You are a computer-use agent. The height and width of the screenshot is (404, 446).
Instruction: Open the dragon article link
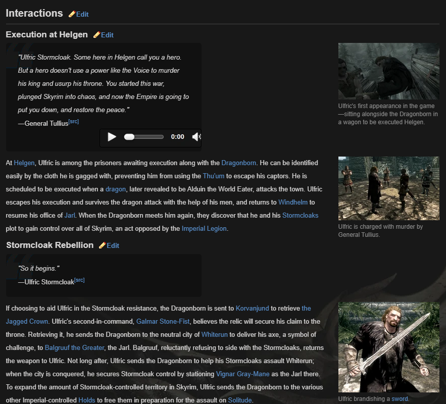click(x=116, y=189)
